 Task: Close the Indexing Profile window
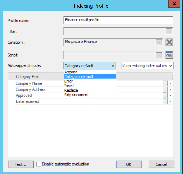[175, 4]
